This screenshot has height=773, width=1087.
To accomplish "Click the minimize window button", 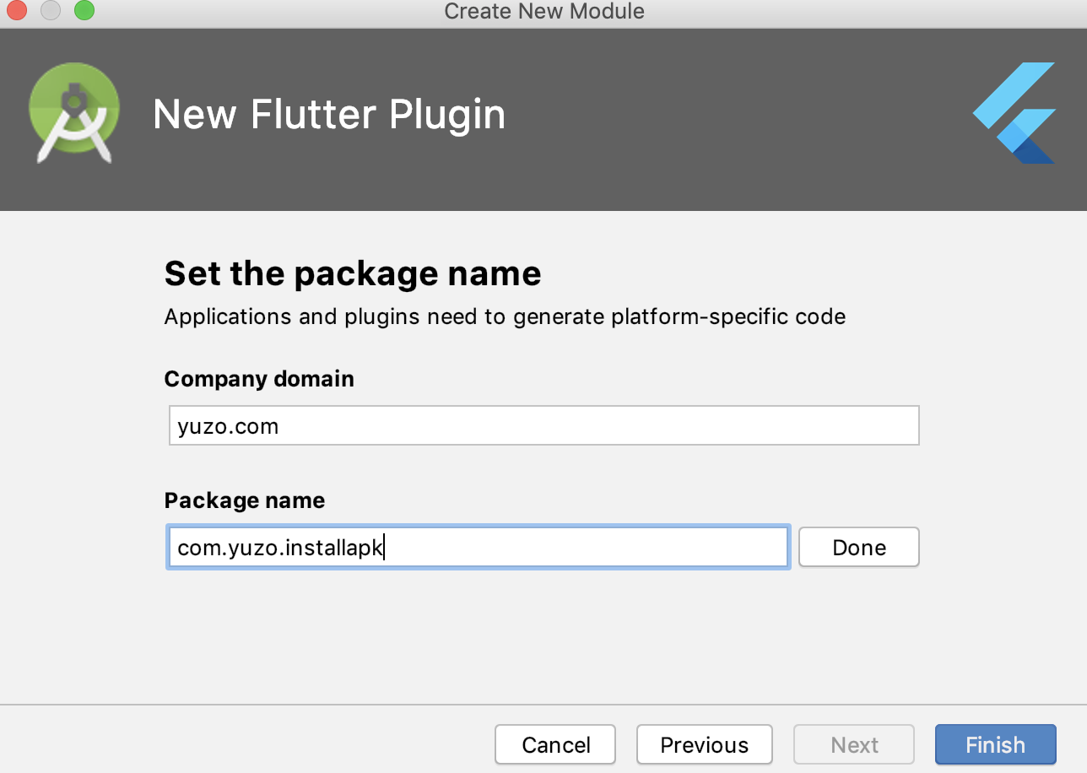I will (x=51, y=11).
